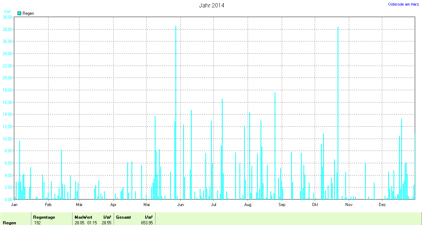Select the Regen legend label text
The height and width of the screenshot is (225, 422).
pyautogui.click(x=28, y=13)
